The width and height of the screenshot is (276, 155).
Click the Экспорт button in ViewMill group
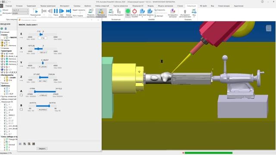tap(159, 16)
